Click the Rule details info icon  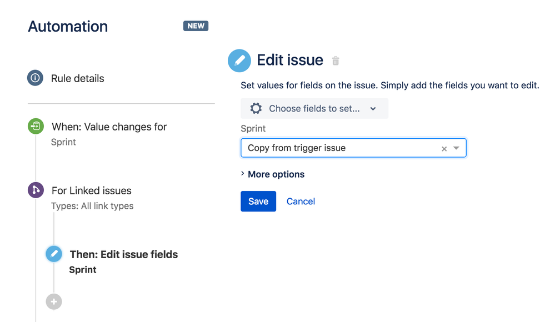[35, 78]
